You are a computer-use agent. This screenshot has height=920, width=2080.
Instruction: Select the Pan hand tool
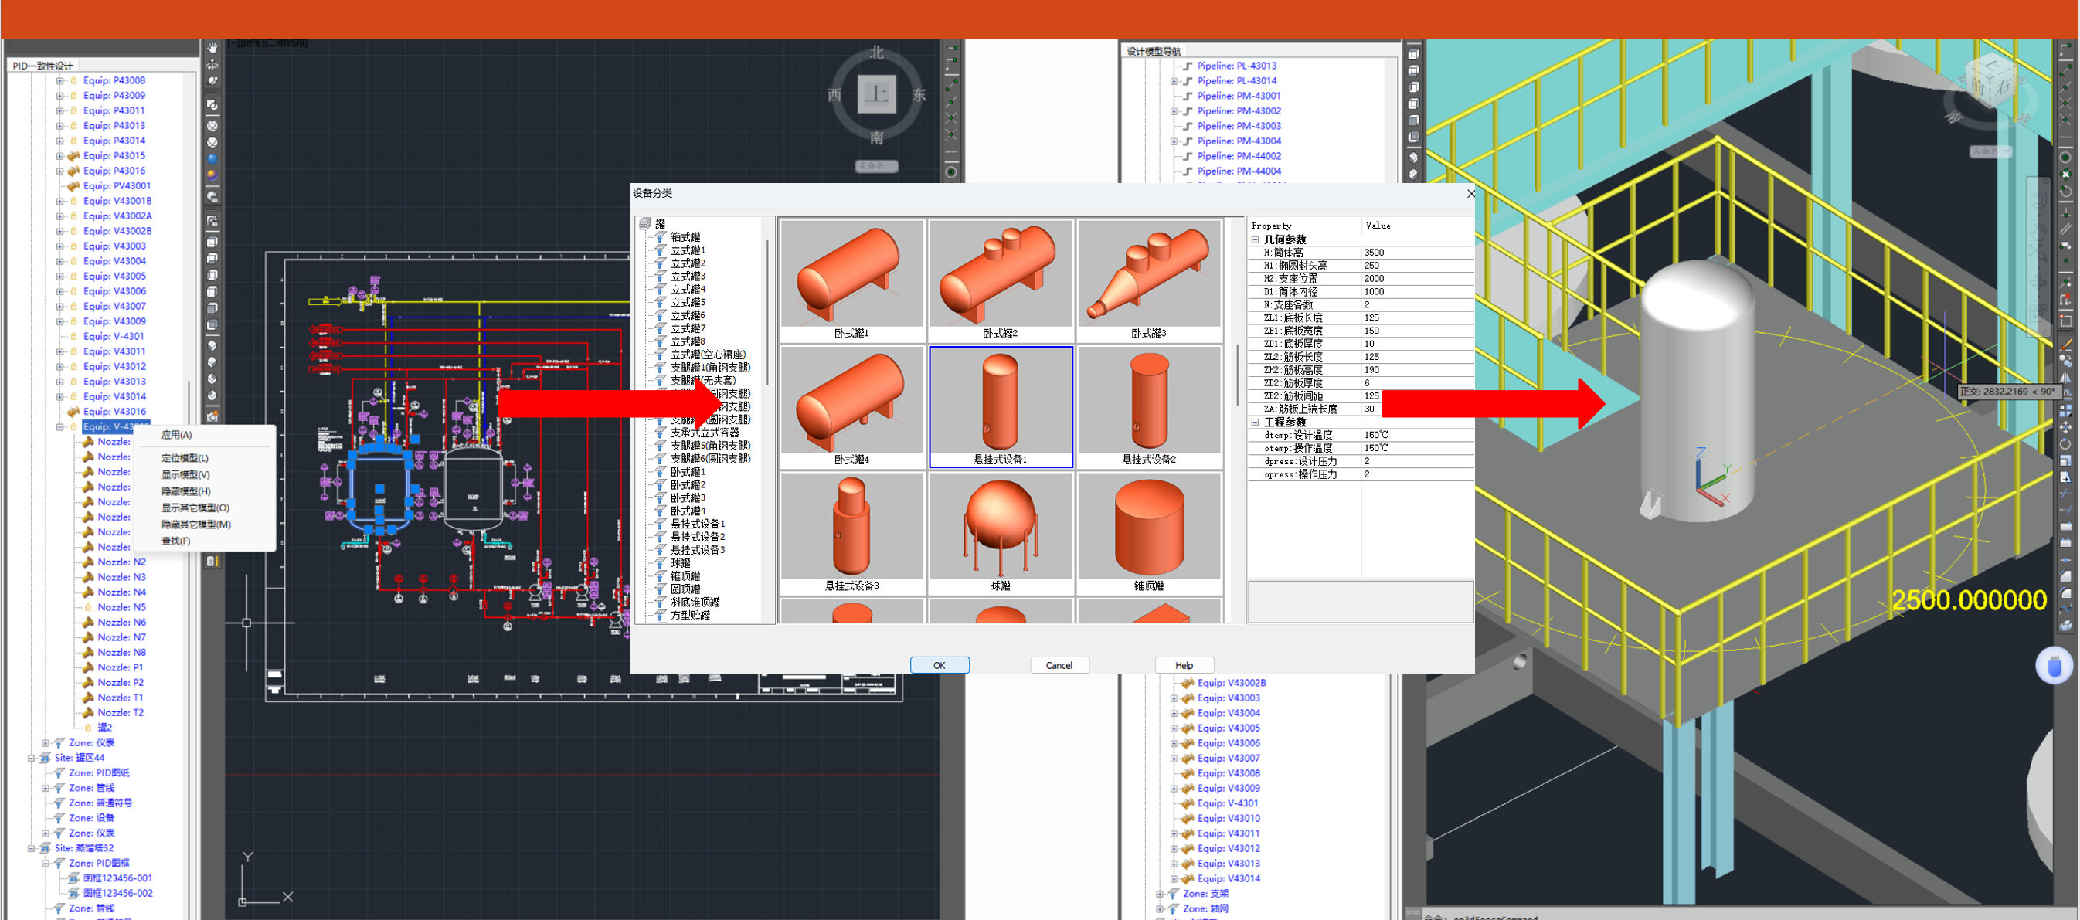pyautogui.click(x=212, y=48)
